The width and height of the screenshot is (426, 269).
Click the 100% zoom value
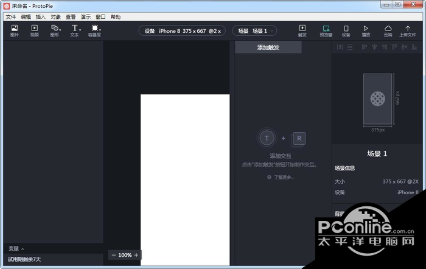coord(125,255)
